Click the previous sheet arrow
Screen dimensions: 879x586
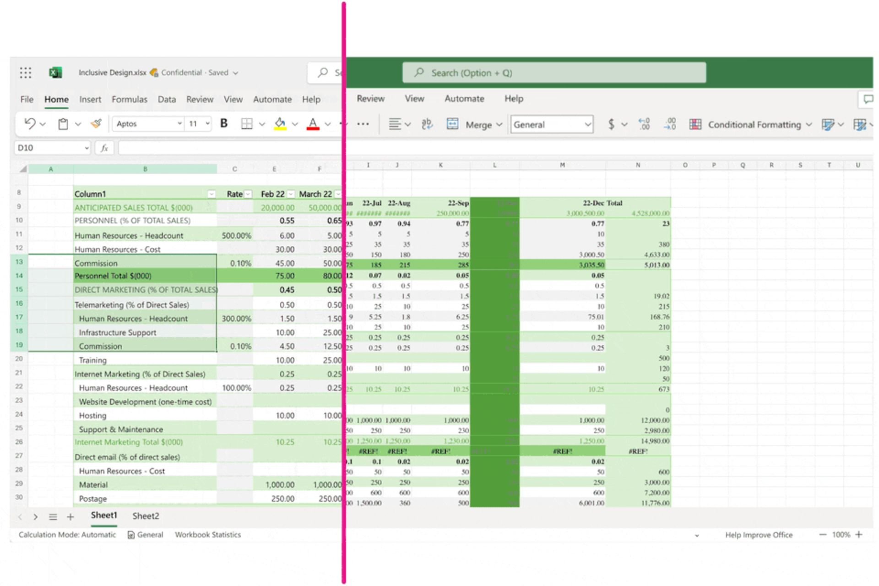click(x=20, y=517)
